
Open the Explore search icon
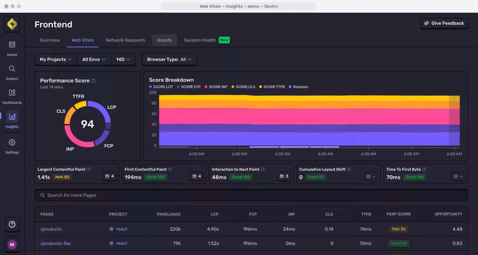click(12, 69)
